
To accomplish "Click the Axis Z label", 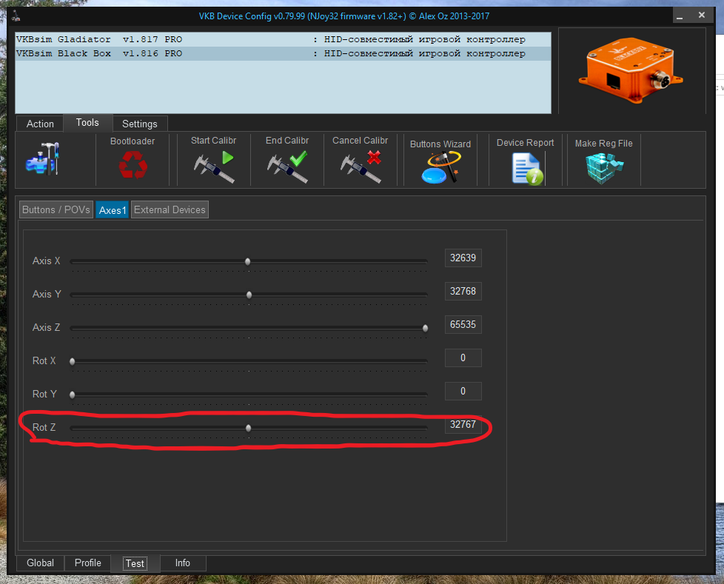I will [x=46, y=327].
